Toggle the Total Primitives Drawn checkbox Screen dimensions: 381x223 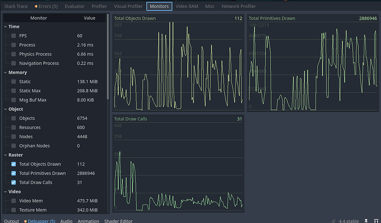pyautogui.click(x=14, y=173)
